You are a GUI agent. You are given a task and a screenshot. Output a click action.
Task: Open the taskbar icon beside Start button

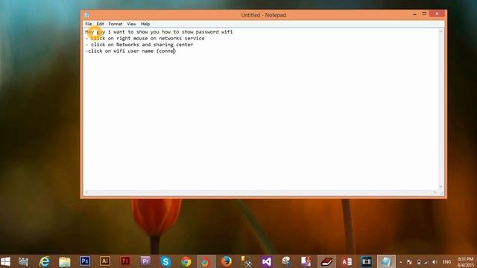23,261
